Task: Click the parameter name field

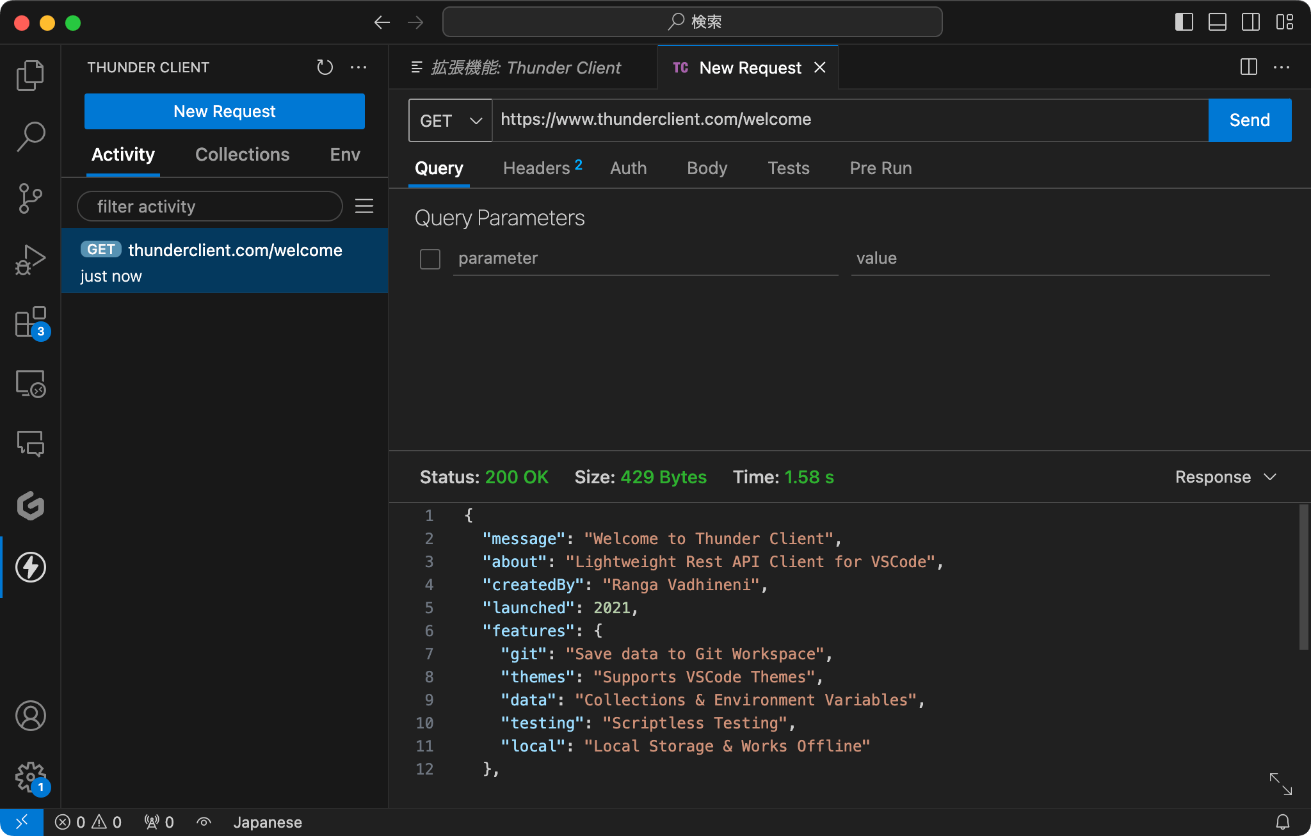Action: coord(645,259)
